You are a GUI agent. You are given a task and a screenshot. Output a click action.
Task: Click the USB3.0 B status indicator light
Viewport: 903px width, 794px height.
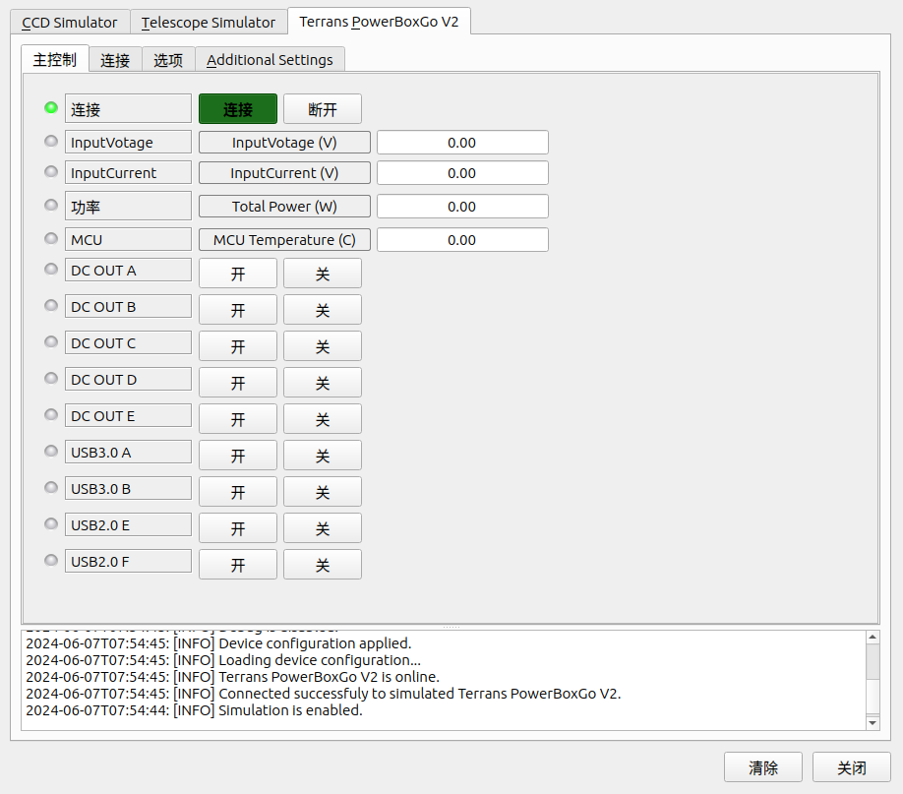51,487
